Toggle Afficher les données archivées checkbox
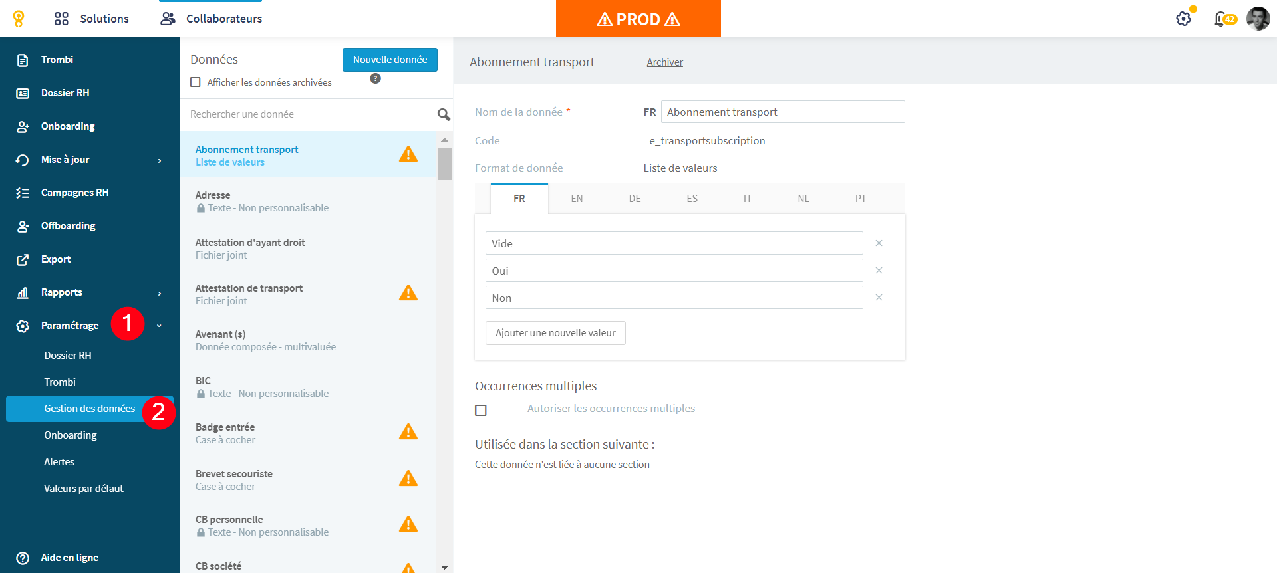Image resolution: width=1277 pixels, height=573 pixels. [x=196, y=82]
